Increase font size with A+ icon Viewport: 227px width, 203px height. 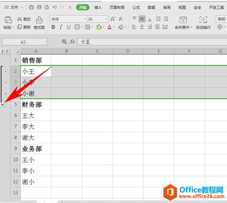pyautogui.click(x=113, y=19)
